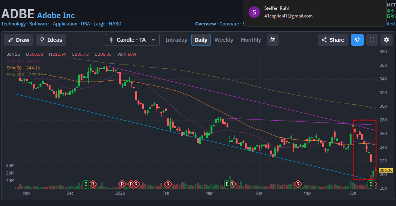
Task: Click the 300 price axis label
Action: 383,106
